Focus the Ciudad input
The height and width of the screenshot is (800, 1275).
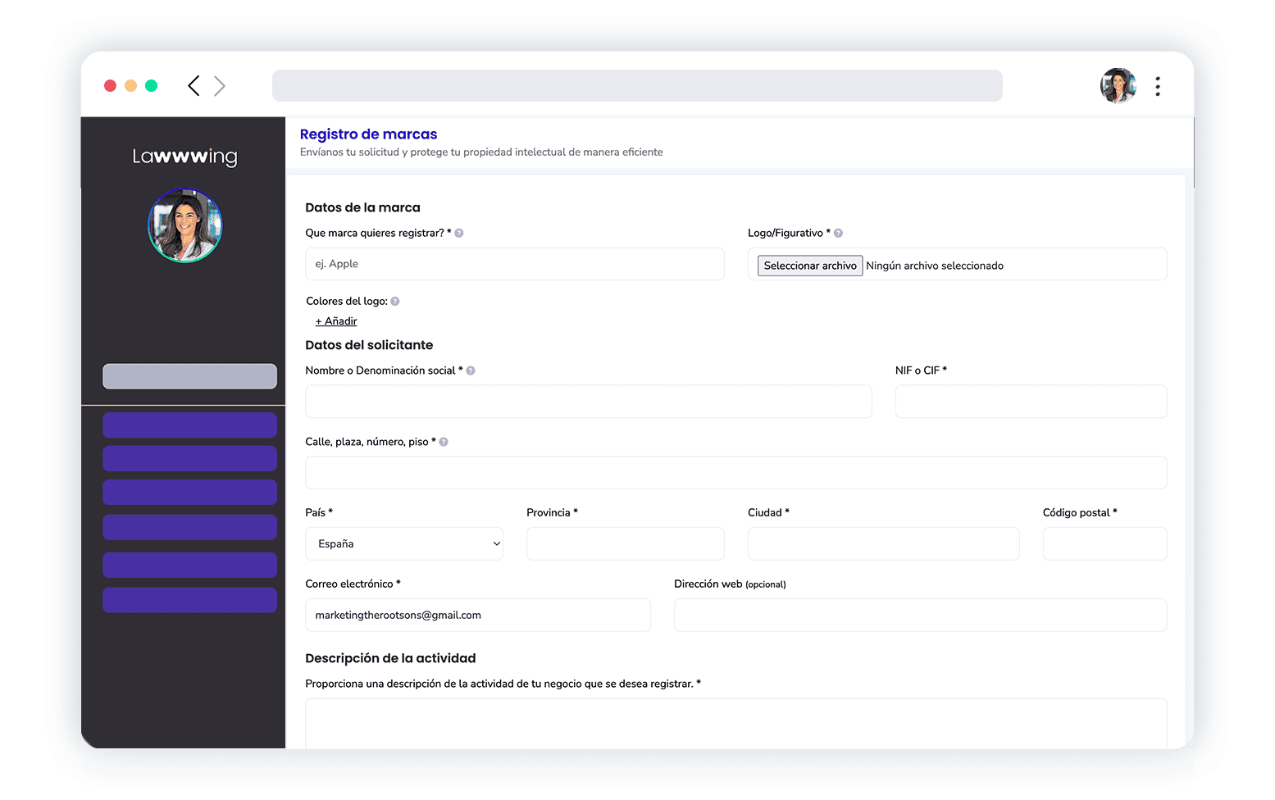tap(884, 543)
